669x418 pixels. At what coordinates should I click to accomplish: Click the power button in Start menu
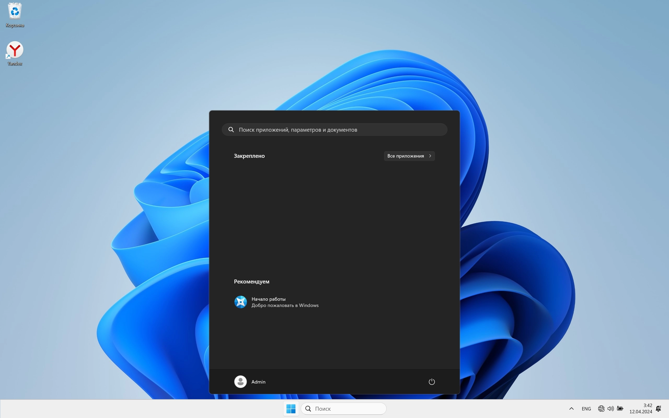pos(431,382)
